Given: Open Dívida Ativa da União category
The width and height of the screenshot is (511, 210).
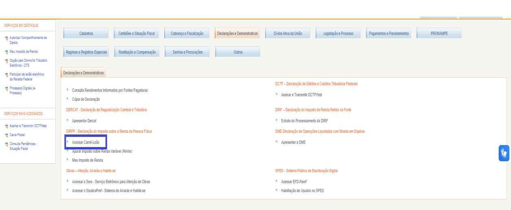Looking at the screenshot, I should pyautogui.click(x=288, y=33).
